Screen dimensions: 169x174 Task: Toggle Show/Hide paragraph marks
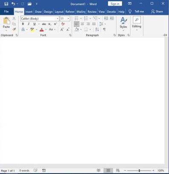point(105,29)
